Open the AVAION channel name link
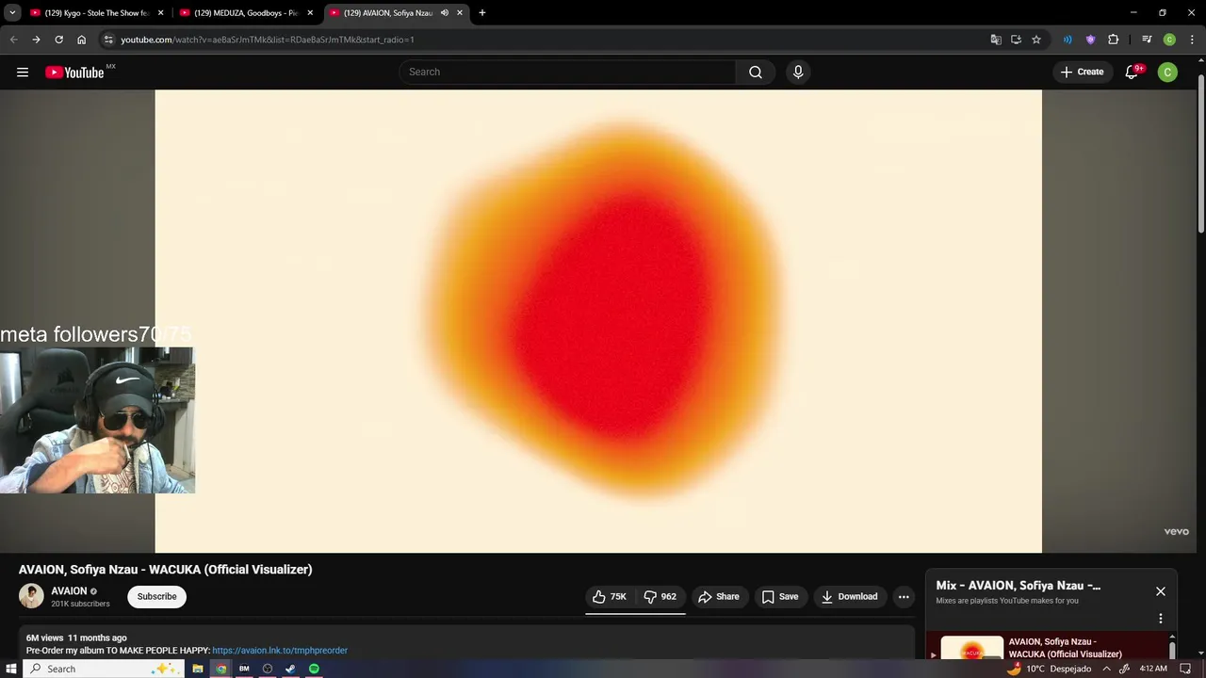 (x=69, y=591)
